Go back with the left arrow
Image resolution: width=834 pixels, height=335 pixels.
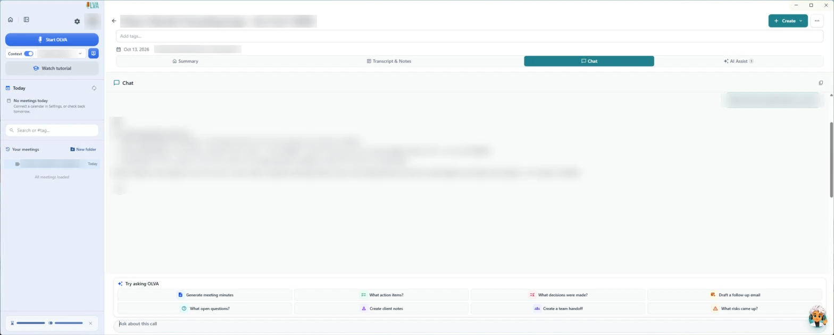click(x=114, y=21)
